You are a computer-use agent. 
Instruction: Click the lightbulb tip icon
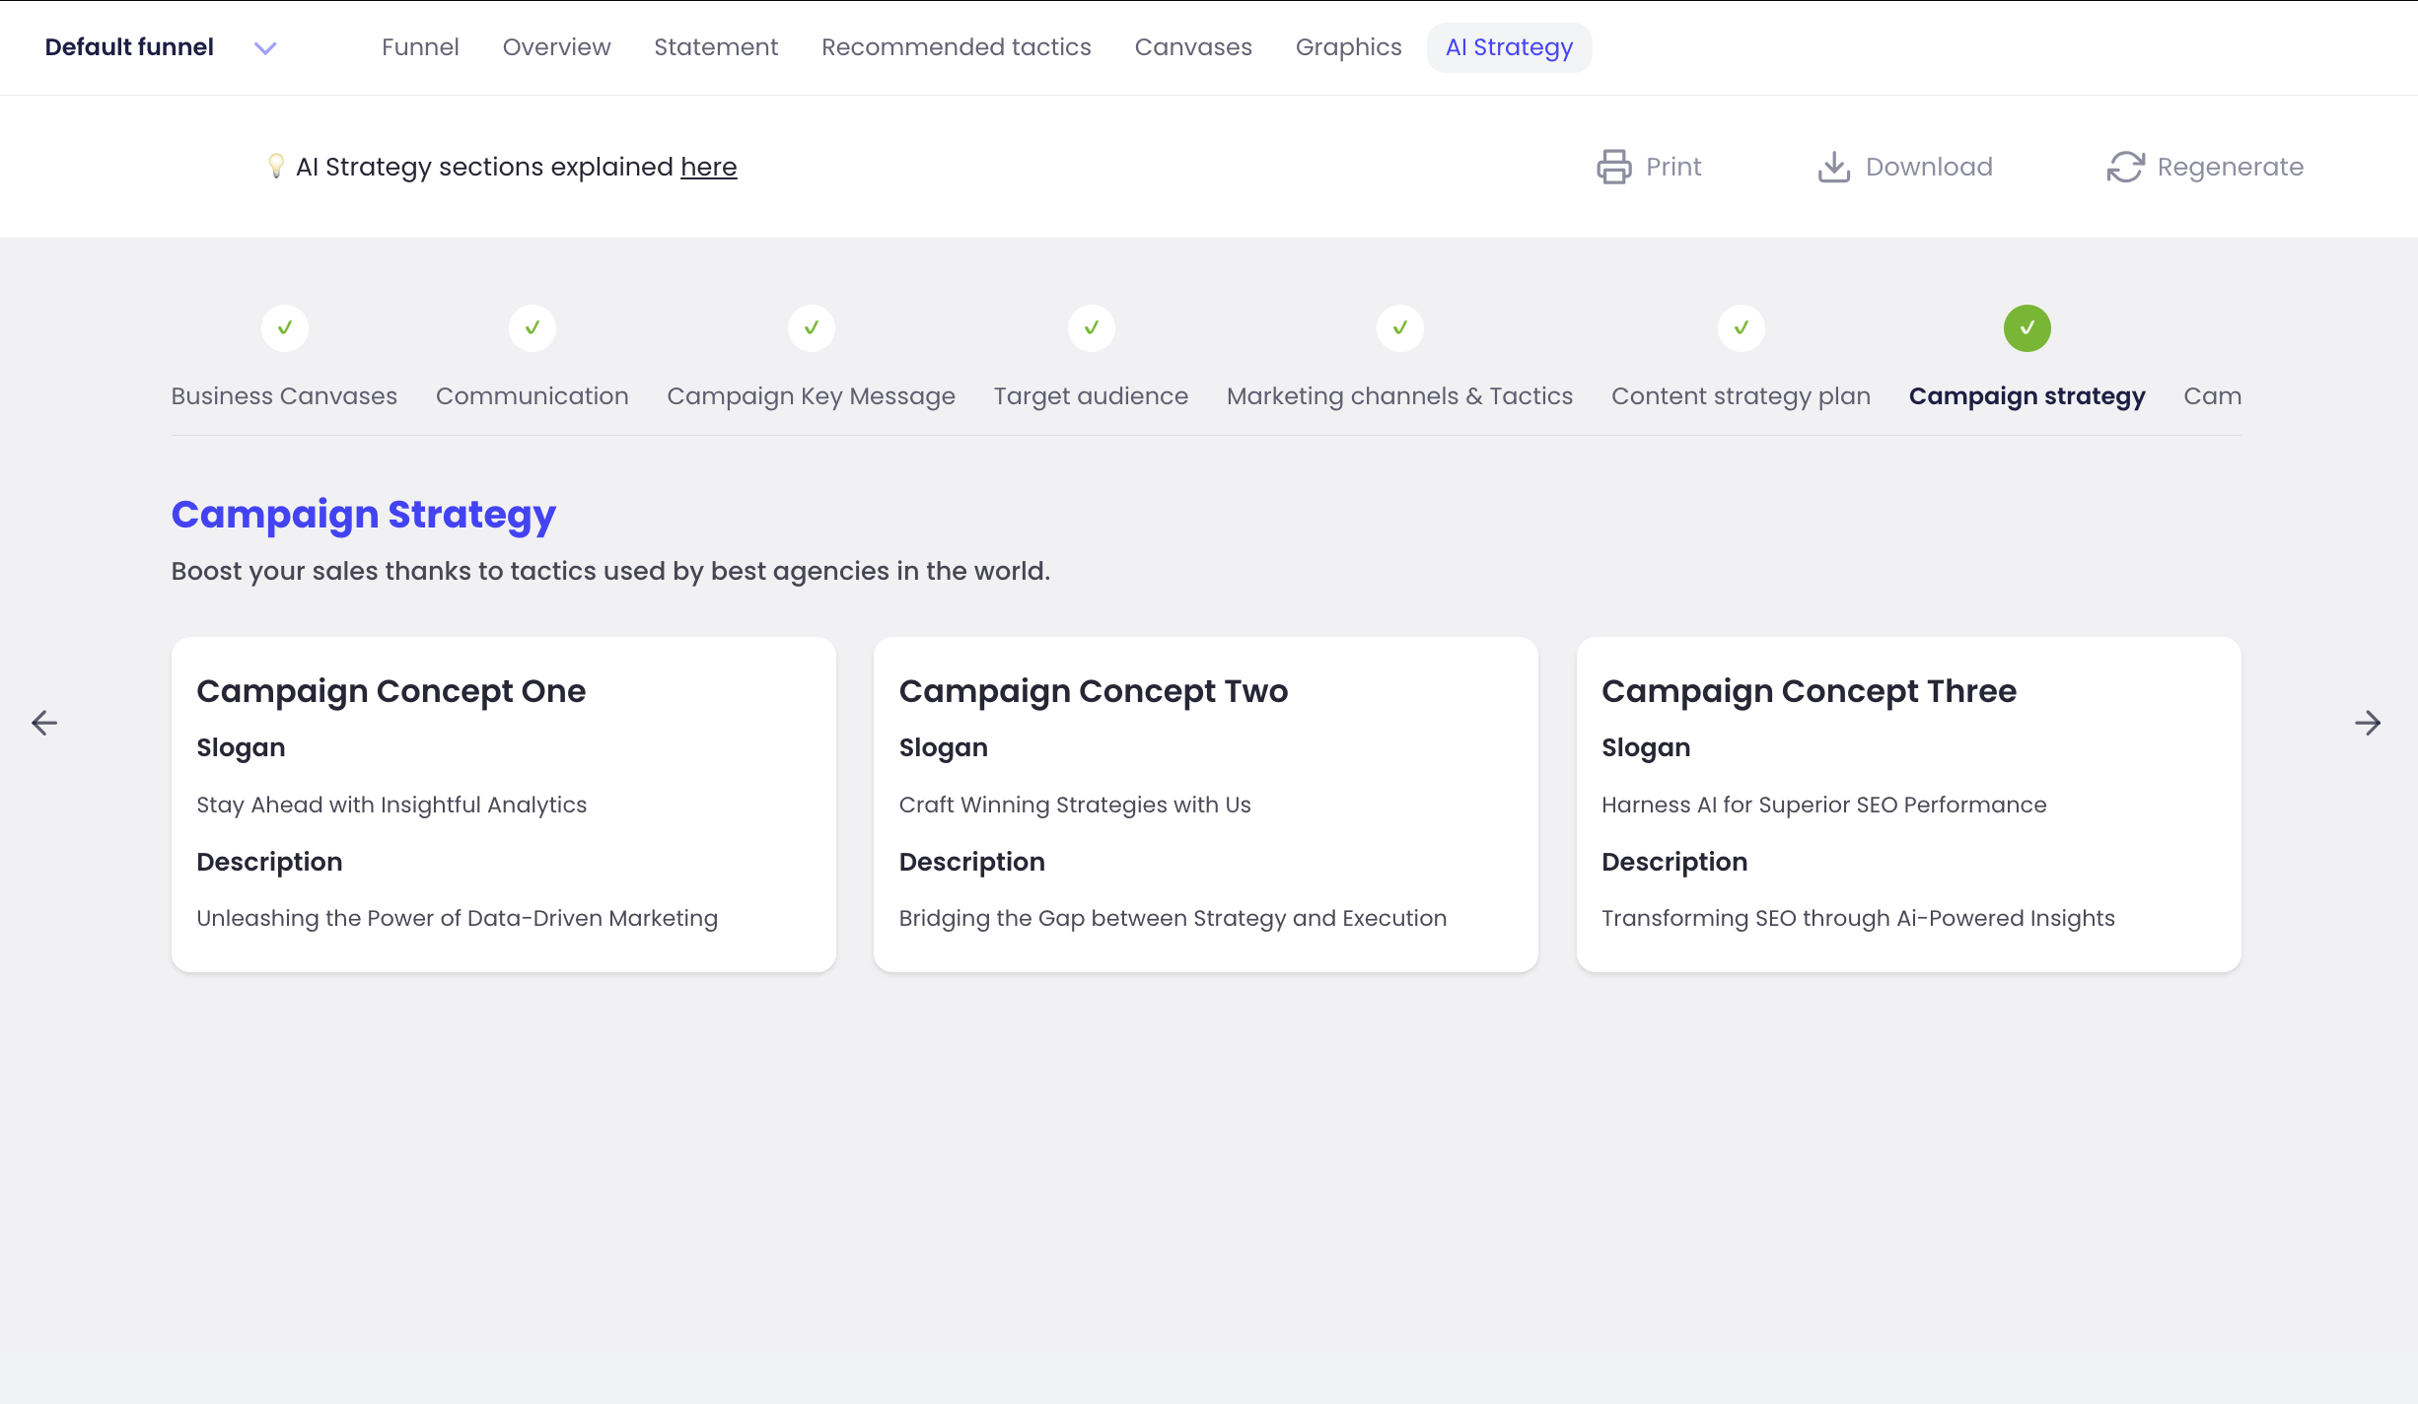tap(276, 166)
